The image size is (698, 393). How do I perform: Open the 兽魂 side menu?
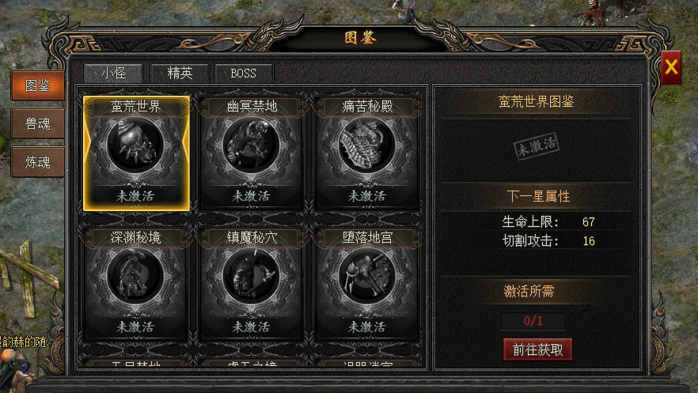(38, 123)
